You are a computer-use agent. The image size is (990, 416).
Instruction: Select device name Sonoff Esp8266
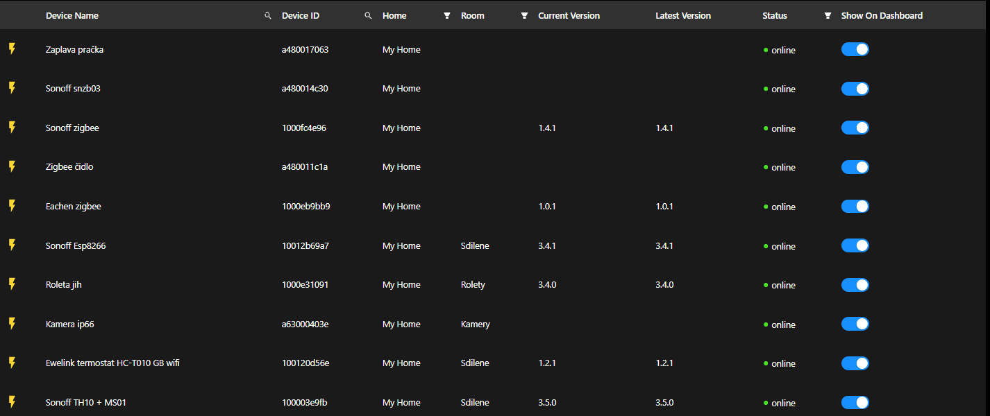pos(76,246)
